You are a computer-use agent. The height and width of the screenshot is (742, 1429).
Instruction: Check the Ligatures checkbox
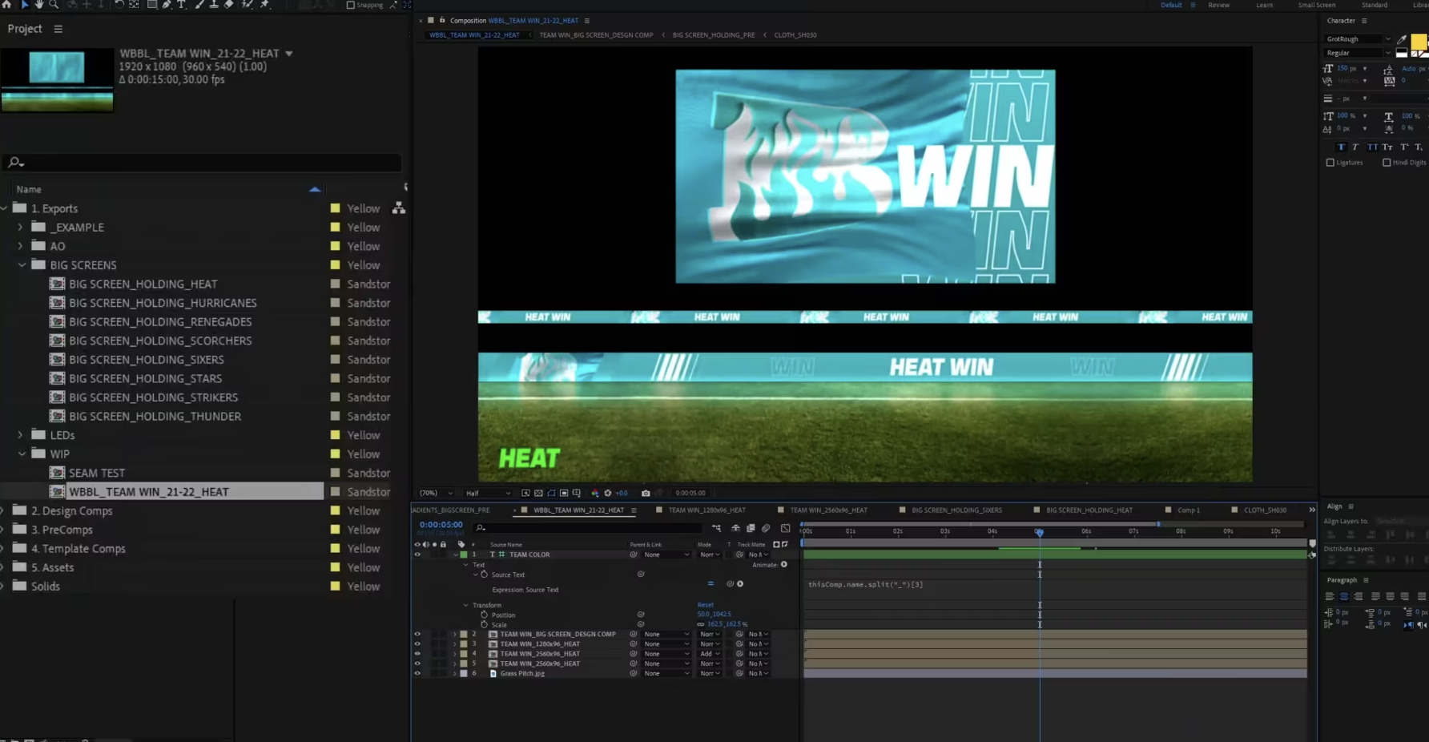(1330, 163)
